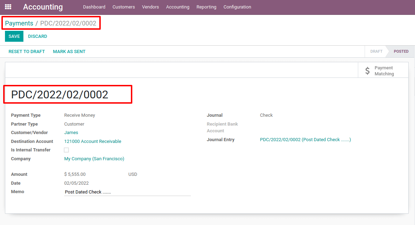The image size is (415, 225).
Task: Click the PDC/2022/02/0002 breadcrumb text
Action: click(x=68, y=23)
